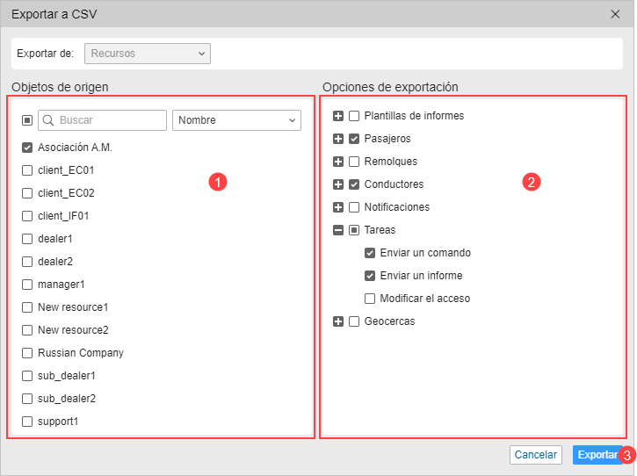The width and height of the screenshot is (637, 476).
Task: Expand Notificaciones with plus icon
Action: [338, 207]
